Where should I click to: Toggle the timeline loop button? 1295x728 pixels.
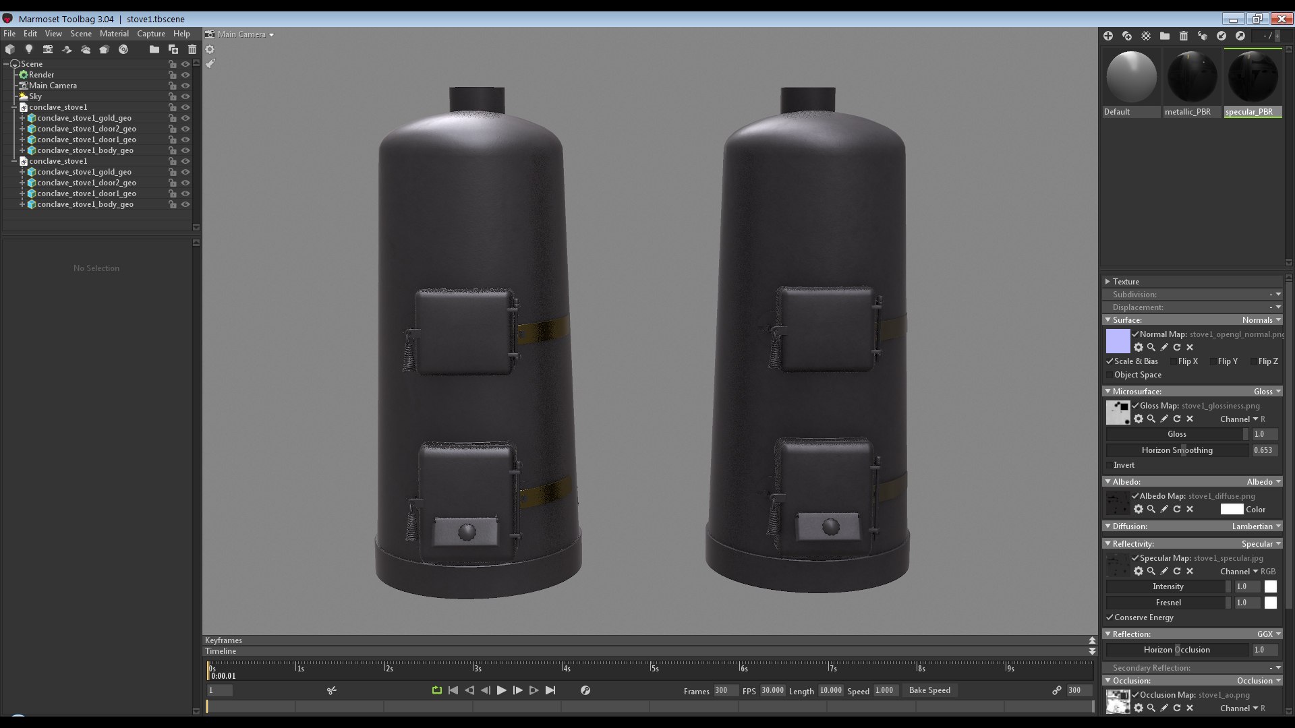pyautogui.click(x=436, y=690)
